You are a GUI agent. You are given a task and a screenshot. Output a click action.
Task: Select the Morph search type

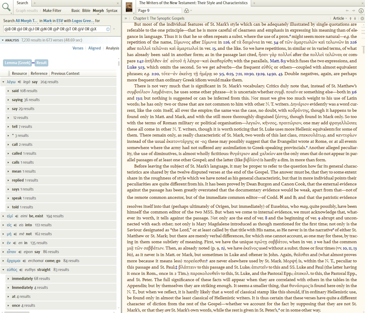point(98,10)
